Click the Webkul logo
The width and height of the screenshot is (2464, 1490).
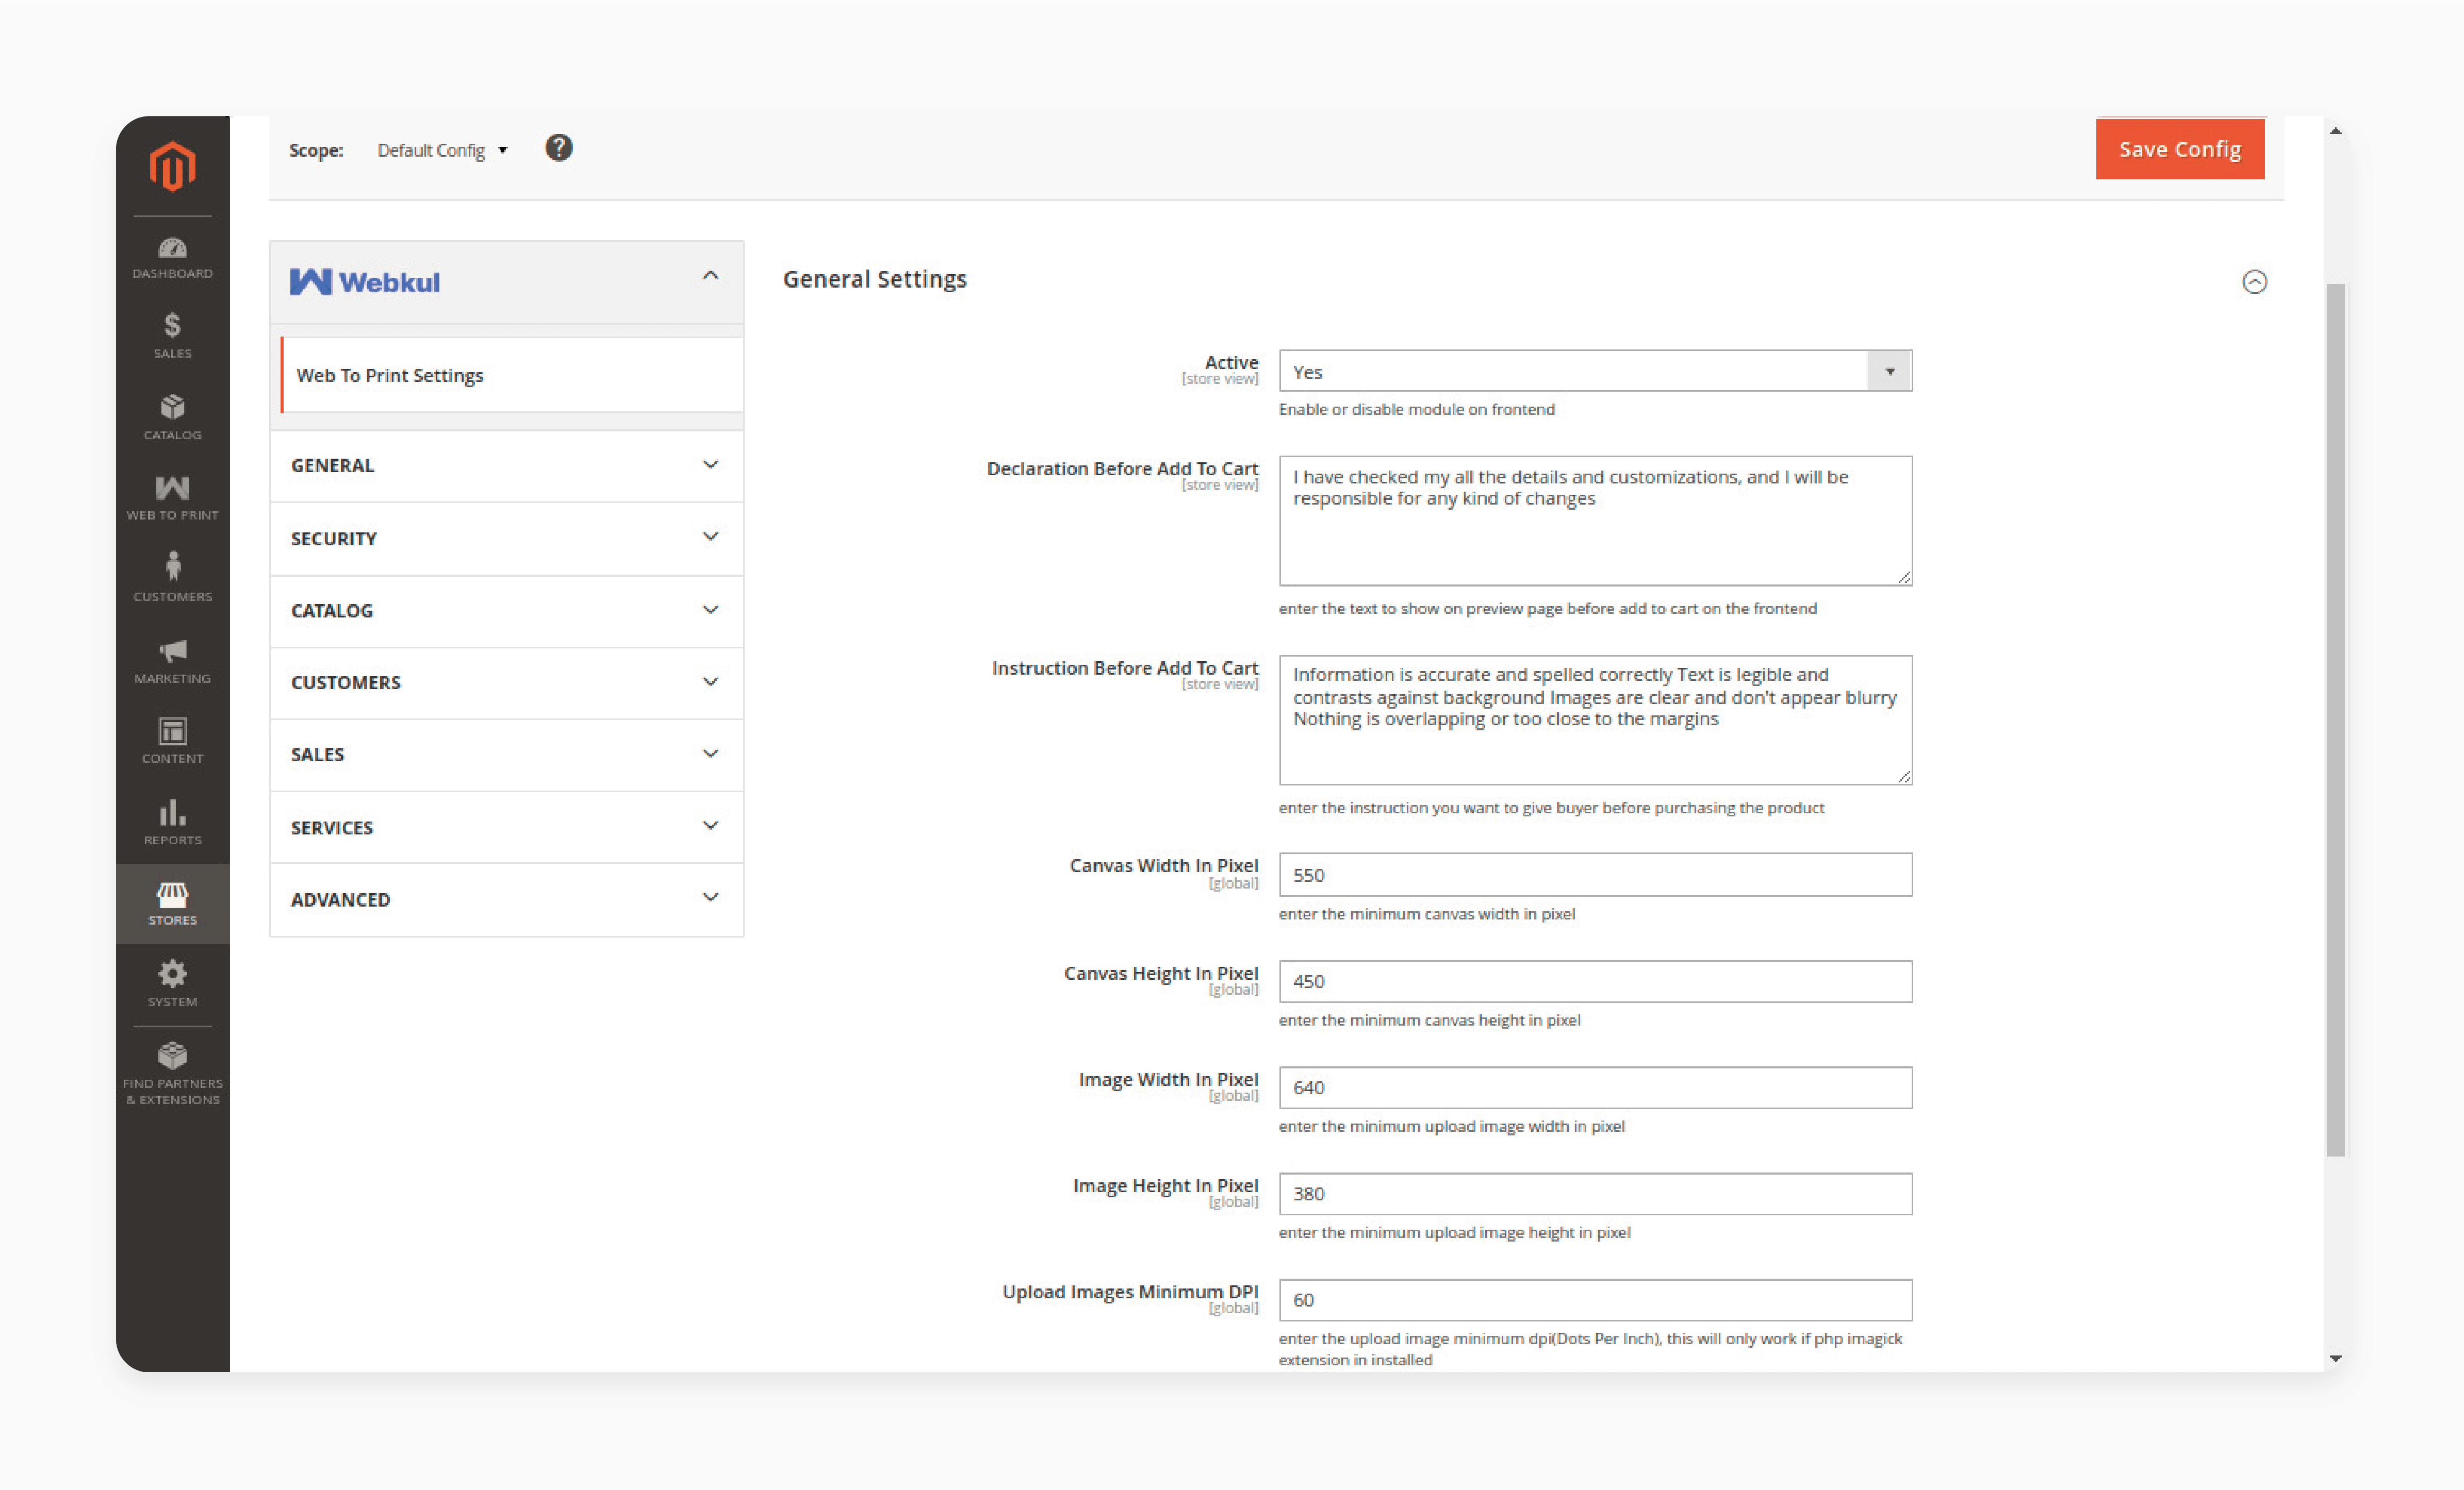pyautogui.click(x=365, y=282)
